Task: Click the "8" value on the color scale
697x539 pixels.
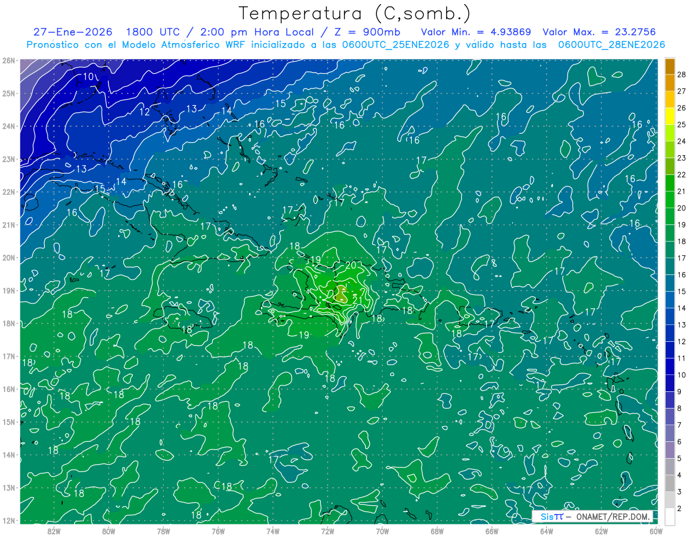Action: 680,408
